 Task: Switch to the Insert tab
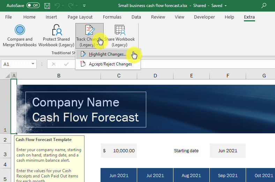[x=51, y=17]
